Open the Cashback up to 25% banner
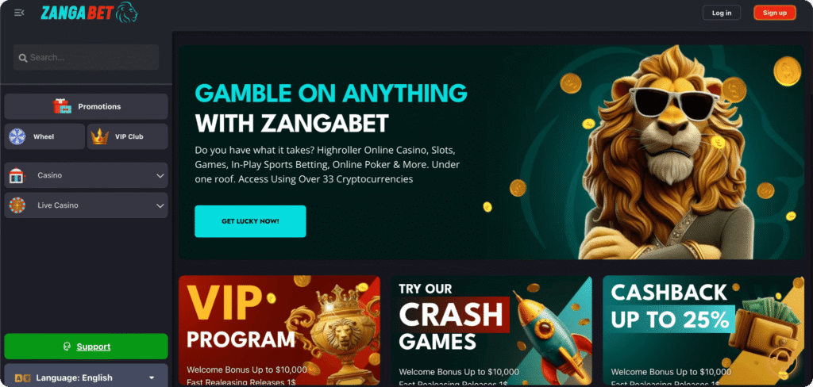This screenshot has height=387, width=813. 703,331
